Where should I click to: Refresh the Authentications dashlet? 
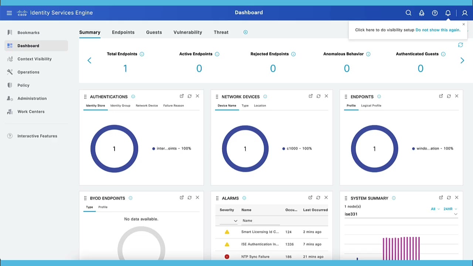coord(190,96)
